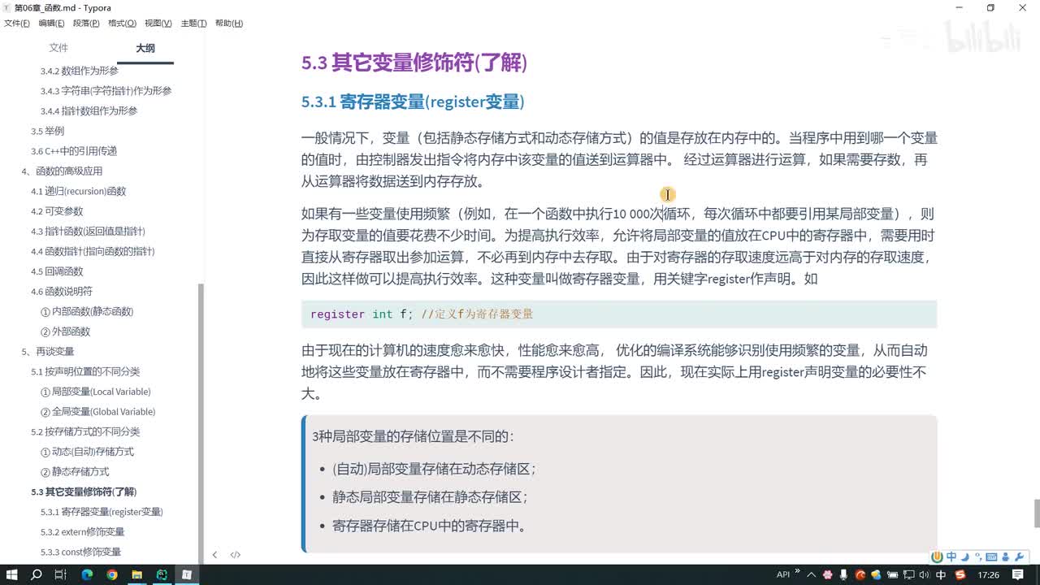The image size is (1040, 585).
Task: Open IME settings wrench icon
Action: (x=1019, y=557)
